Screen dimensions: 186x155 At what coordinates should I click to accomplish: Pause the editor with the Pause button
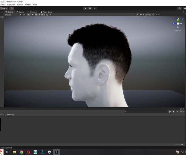[90, 8]
